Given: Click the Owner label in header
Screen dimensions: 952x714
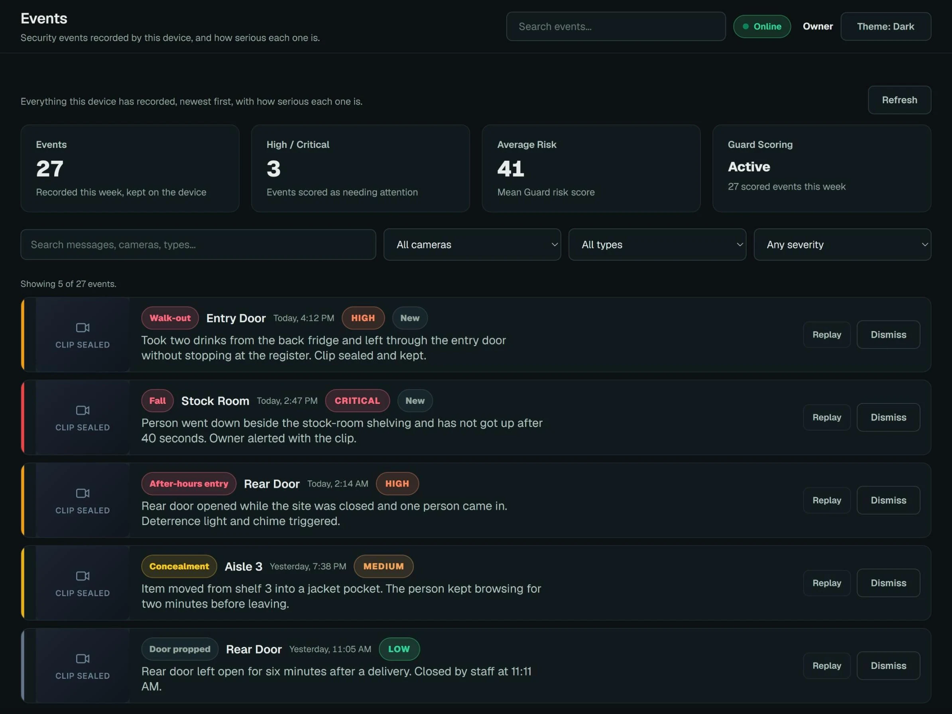Looking at the screenshot, I should click(x=818, y=26).
